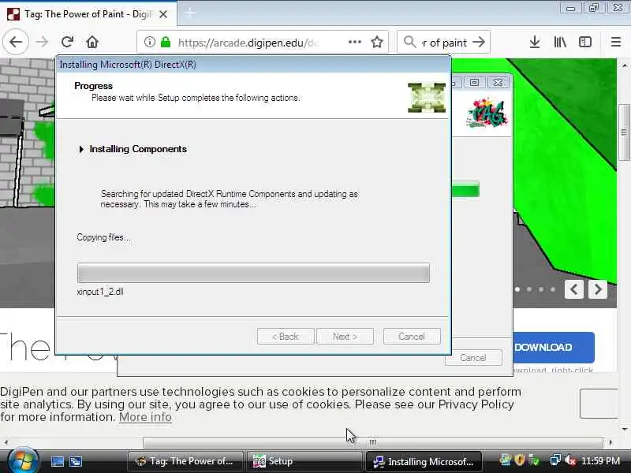631x473 pixels.
Task: Open a new tab with the plus button
Action: tap(190, 13)
